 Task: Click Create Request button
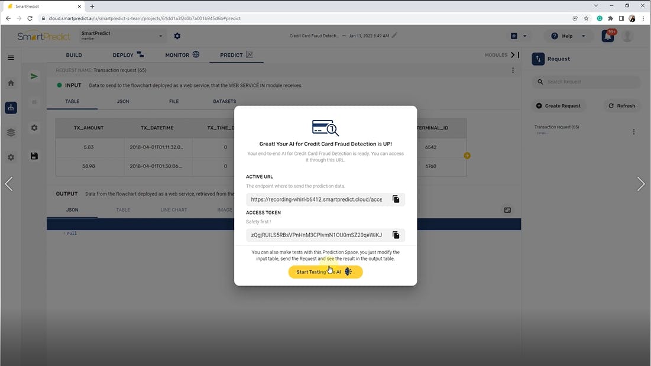click(x=558, y=106)
